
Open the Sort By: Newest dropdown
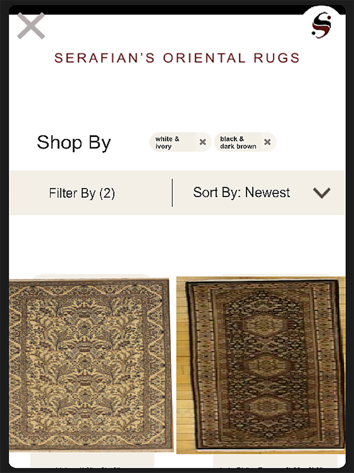(259, 193)
